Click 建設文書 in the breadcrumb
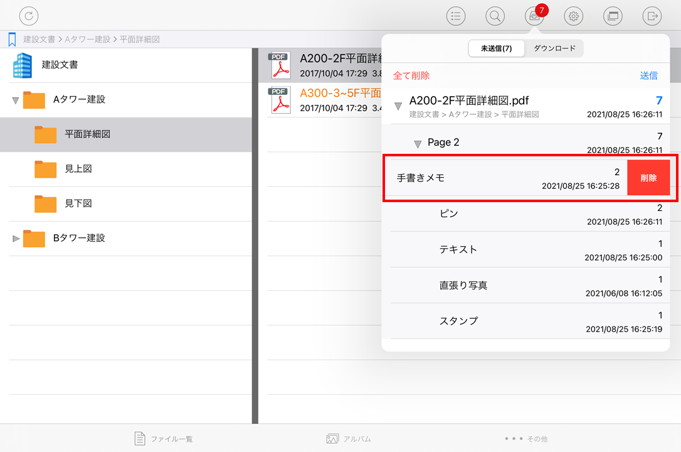The height and width of the screenshot is (452, 681). [x=39, y=40]
